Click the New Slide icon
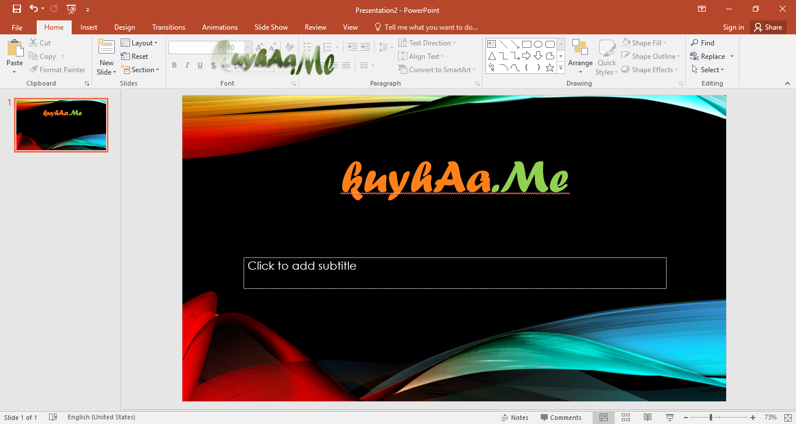The height and width of the screenshot is (424, 796). (x=106, y=47)
